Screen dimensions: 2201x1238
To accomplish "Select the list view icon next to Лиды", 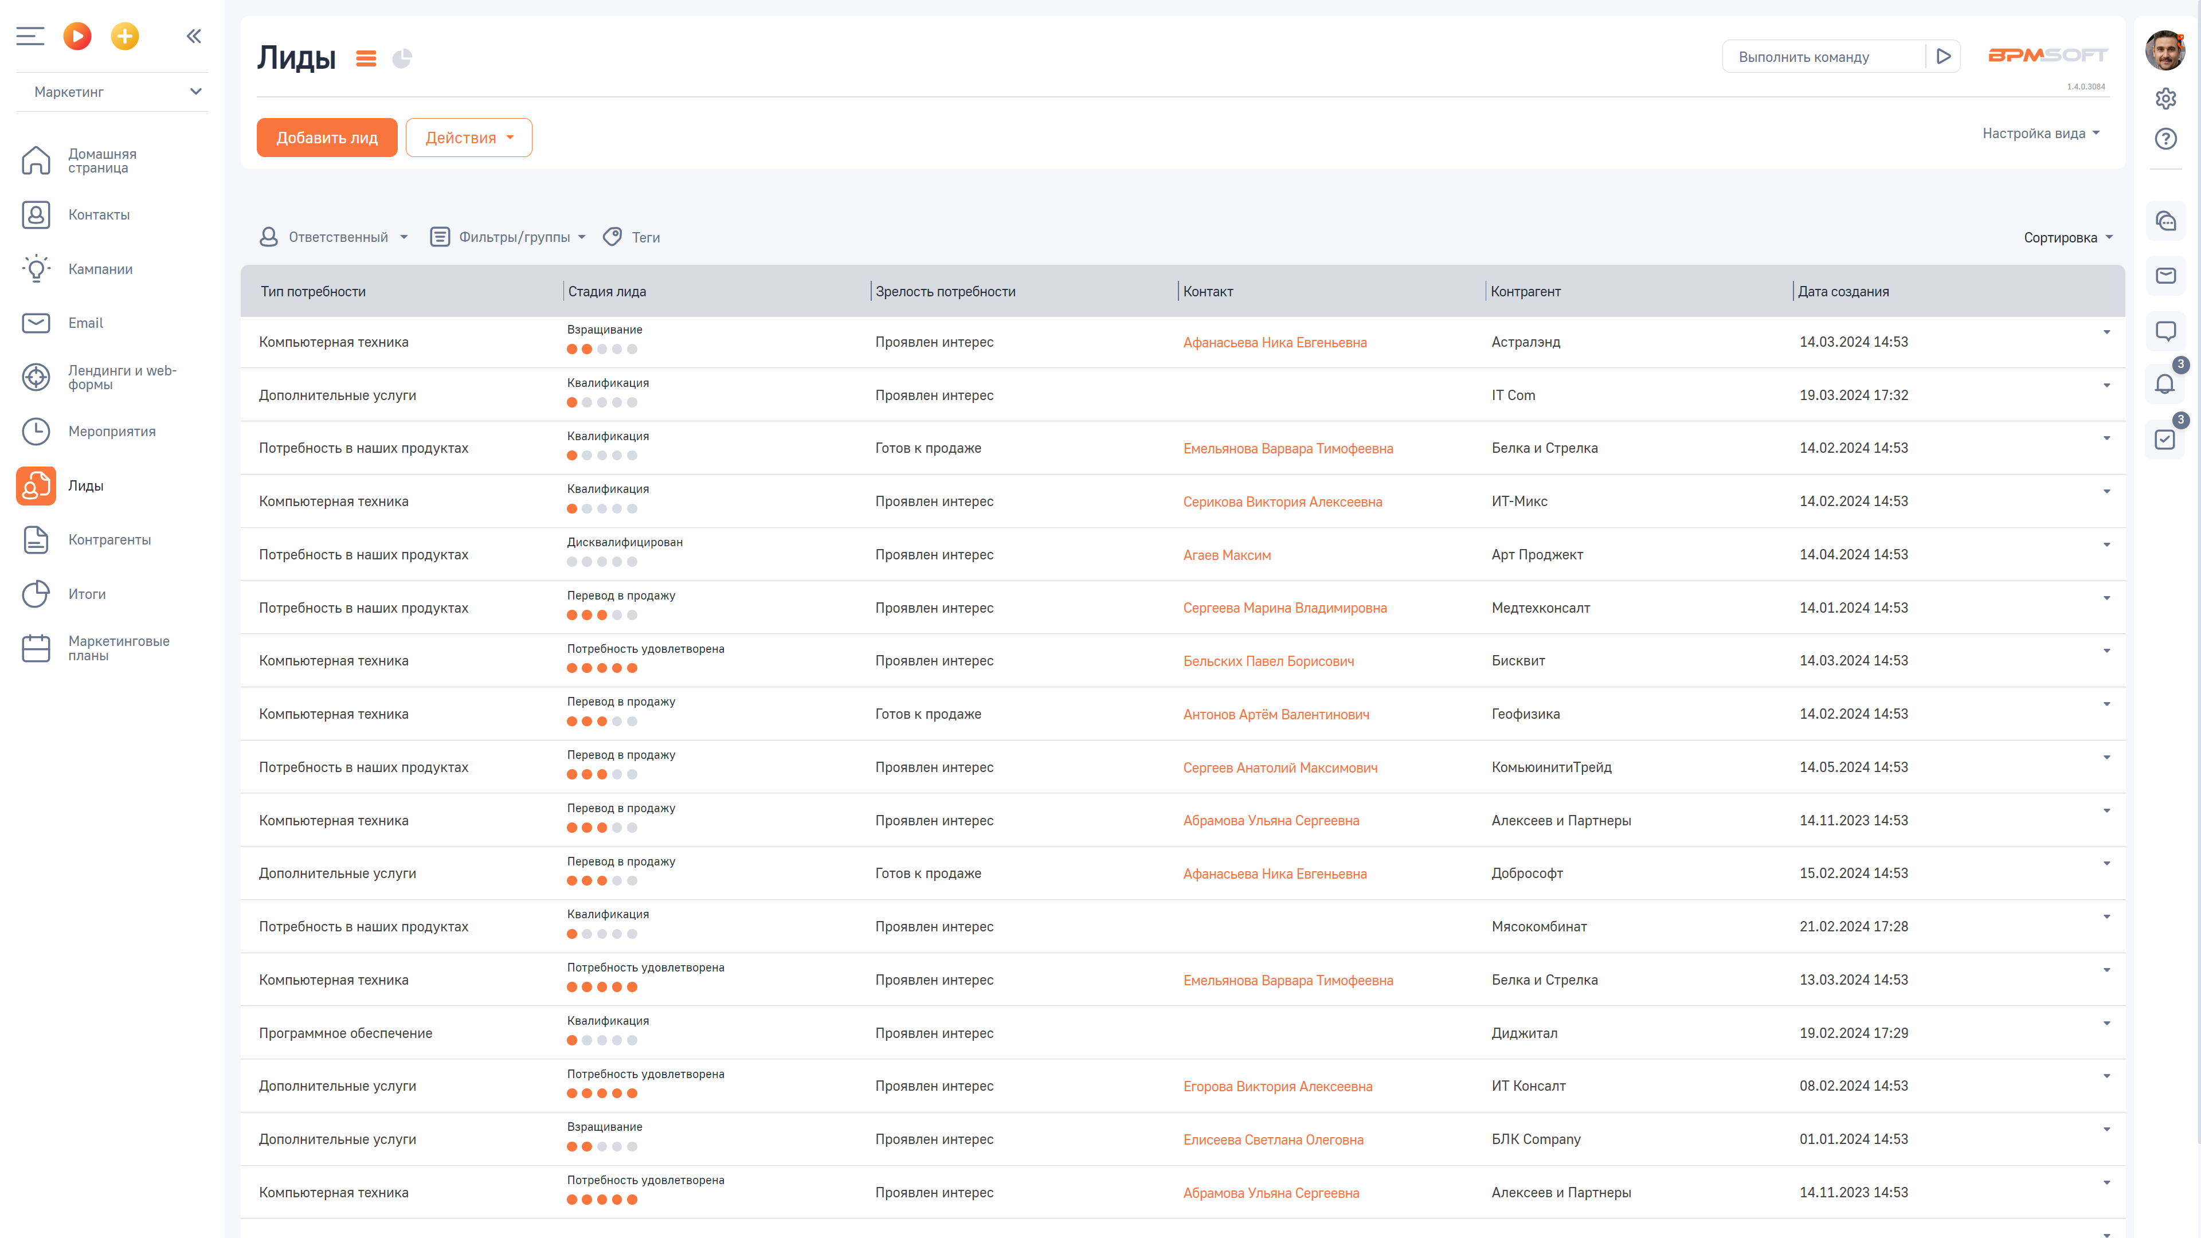I will tap(366, 58).
